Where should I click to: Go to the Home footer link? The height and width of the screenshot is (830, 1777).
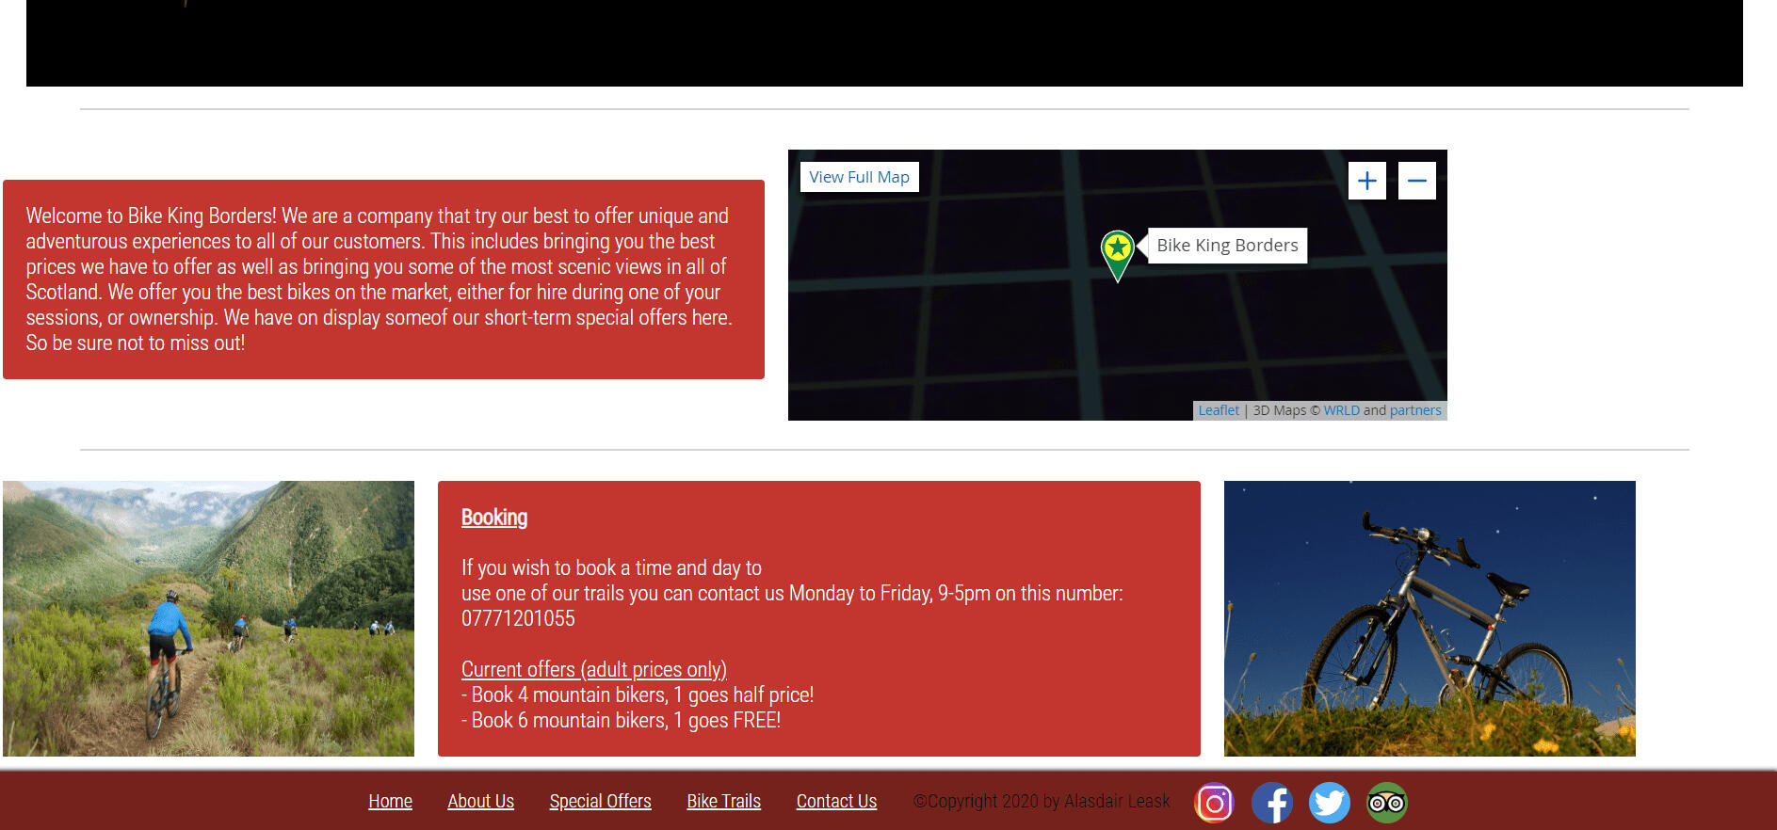(390, 802)
